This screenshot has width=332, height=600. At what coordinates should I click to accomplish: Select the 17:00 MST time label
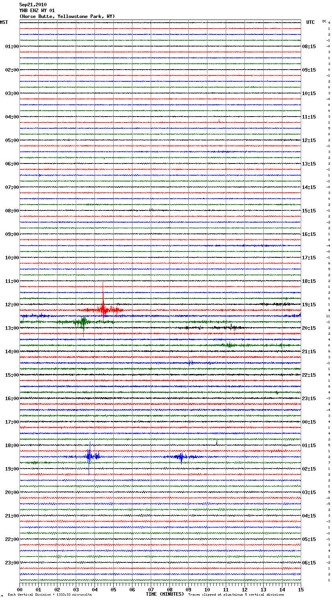12,422
